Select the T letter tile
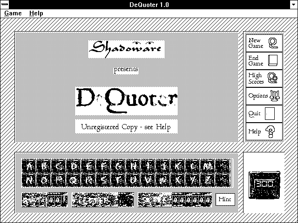The height and width of the screenshot is (223, 298). pos(118,180)
